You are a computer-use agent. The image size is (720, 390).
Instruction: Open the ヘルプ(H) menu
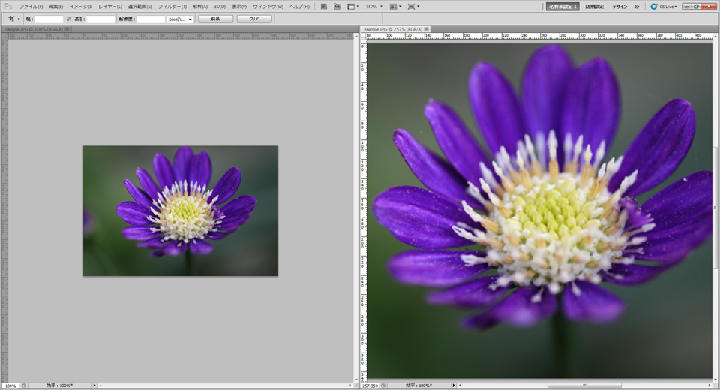click(x=299, y=7)
